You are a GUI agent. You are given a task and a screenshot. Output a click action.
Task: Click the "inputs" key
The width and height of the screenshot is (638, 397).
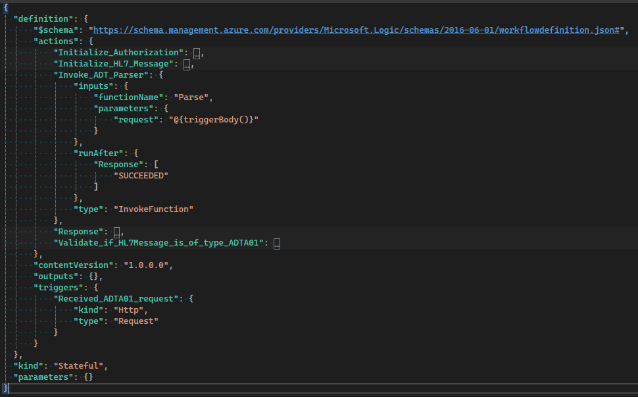point(93,86)
